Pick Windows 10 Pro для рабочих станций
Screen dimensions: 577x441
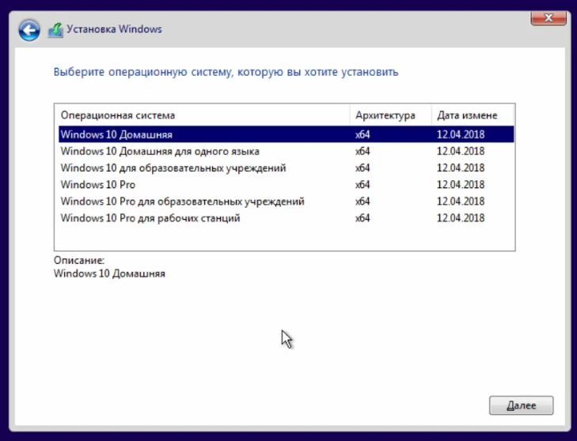[x=287, y=218]
